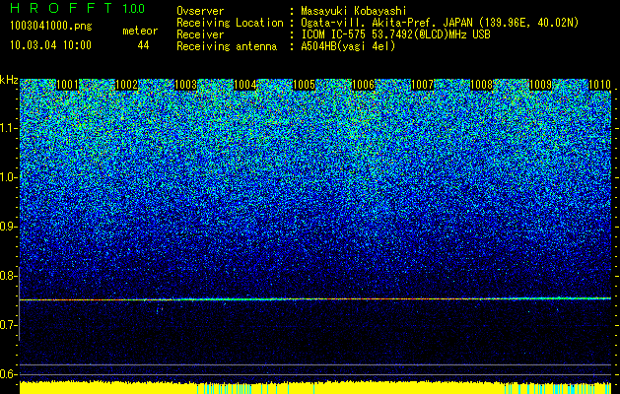Click the 1009 time marker
The height and width of the screenshot is (394, 620).
coord(540,85)
